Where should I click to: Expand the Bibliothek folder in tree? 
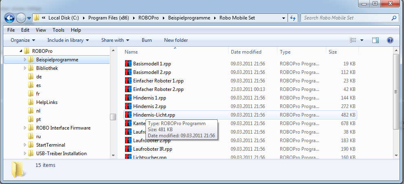[x=25, y=68]
